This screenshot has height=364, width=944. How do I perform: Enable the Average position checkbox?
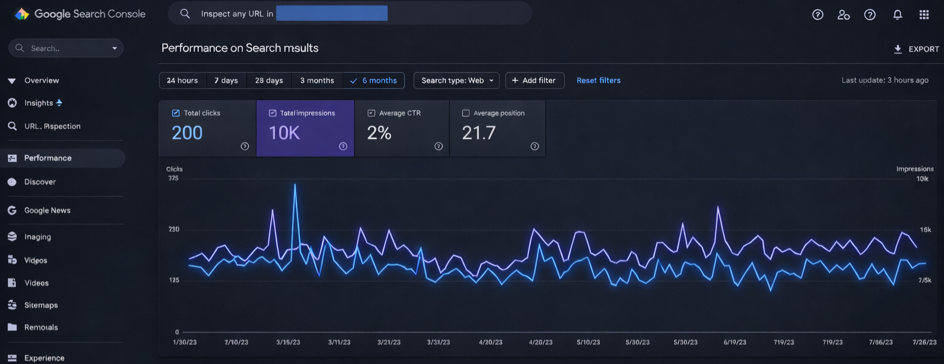tap(466, 114)
